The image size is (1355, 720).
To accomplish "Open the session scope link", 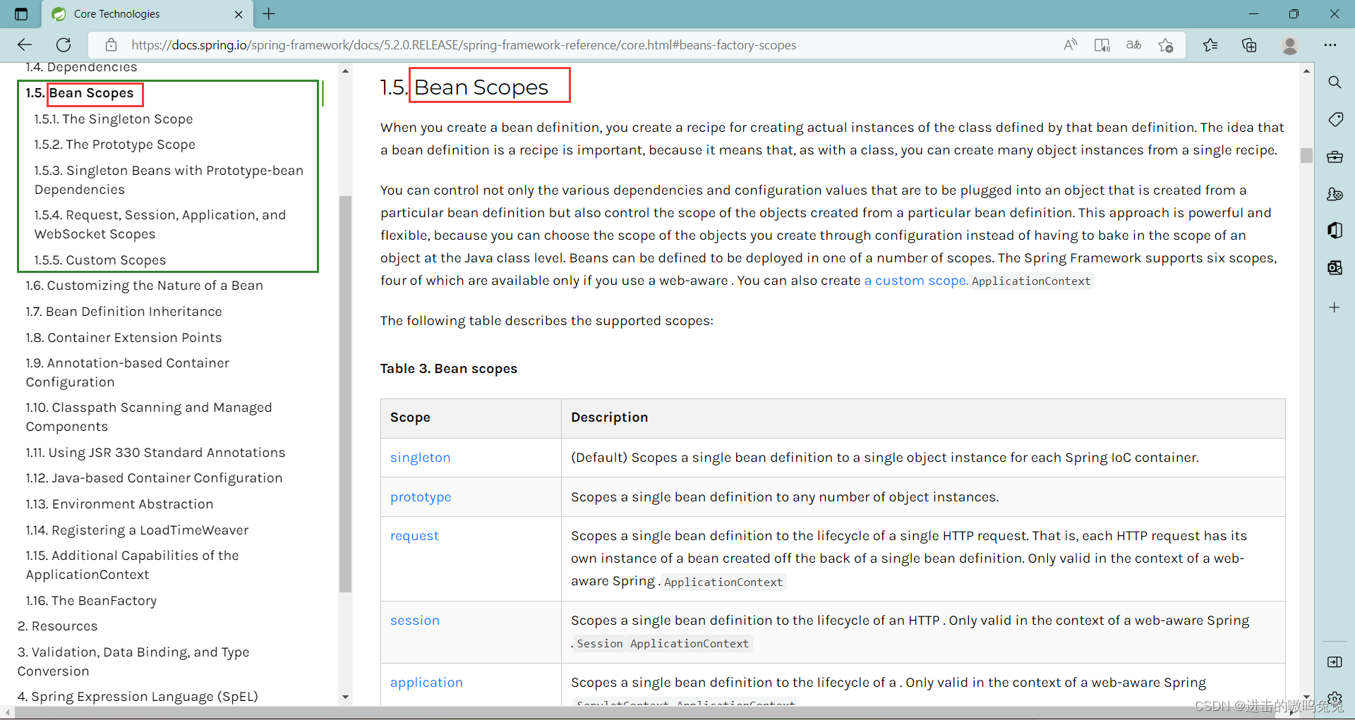I will (x=415, y=621).
